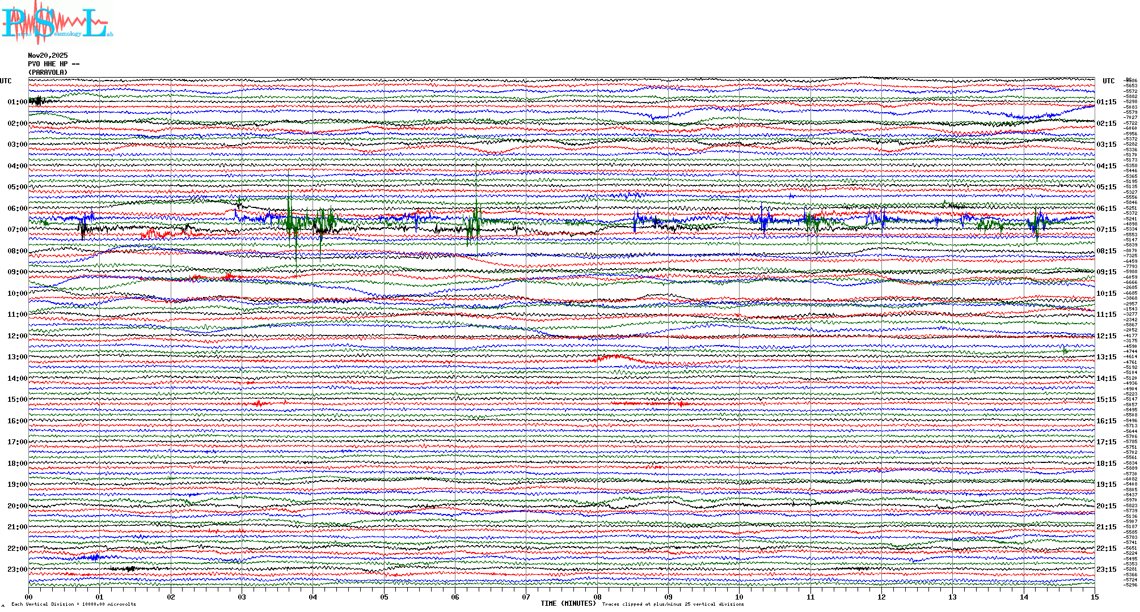Click the minute 05 tick label
The image size is (1140, 612).
[384, 597]
